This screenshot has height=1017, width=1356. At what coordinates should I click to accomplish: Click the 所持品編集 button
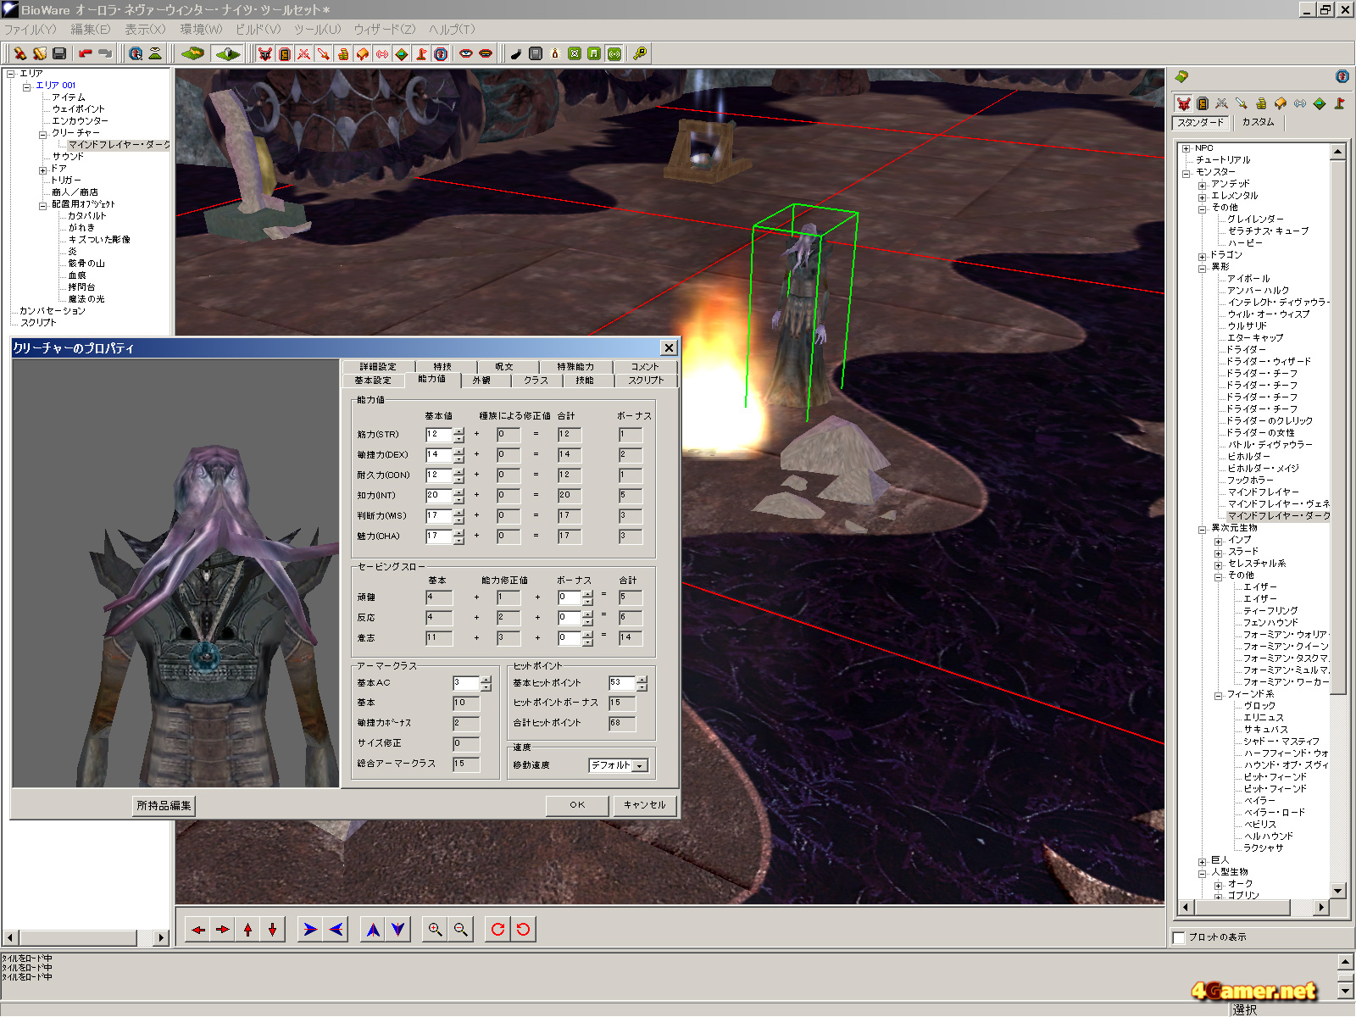tap(164, 805)
